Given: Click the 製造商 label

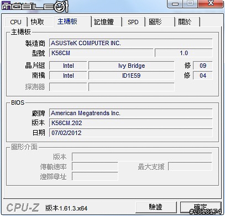Looking at the screenshot, I should coord(35,44).
